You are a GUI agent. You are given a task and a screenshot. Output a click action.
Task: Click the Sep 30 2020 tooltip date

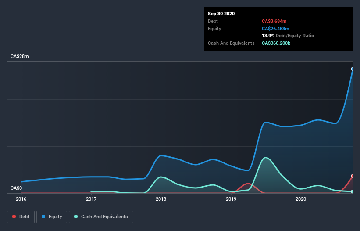tap(221, 14)
